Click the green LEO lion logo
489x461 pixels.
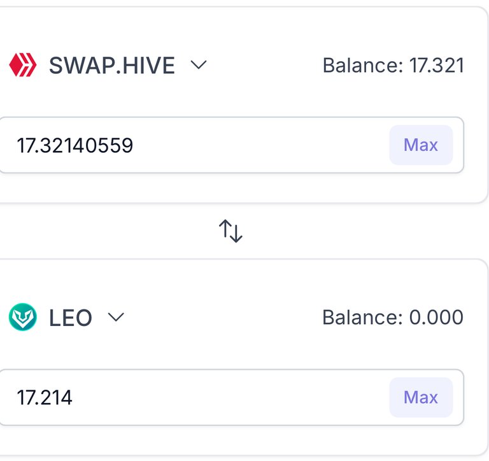(23, 317)
